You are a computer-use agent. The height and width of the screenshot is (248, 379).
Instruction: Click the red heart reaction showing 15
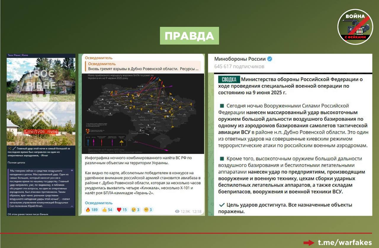(122, 210)
